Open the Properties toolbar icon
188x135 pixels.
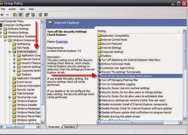pyautogui.click(x=27, y=15)
